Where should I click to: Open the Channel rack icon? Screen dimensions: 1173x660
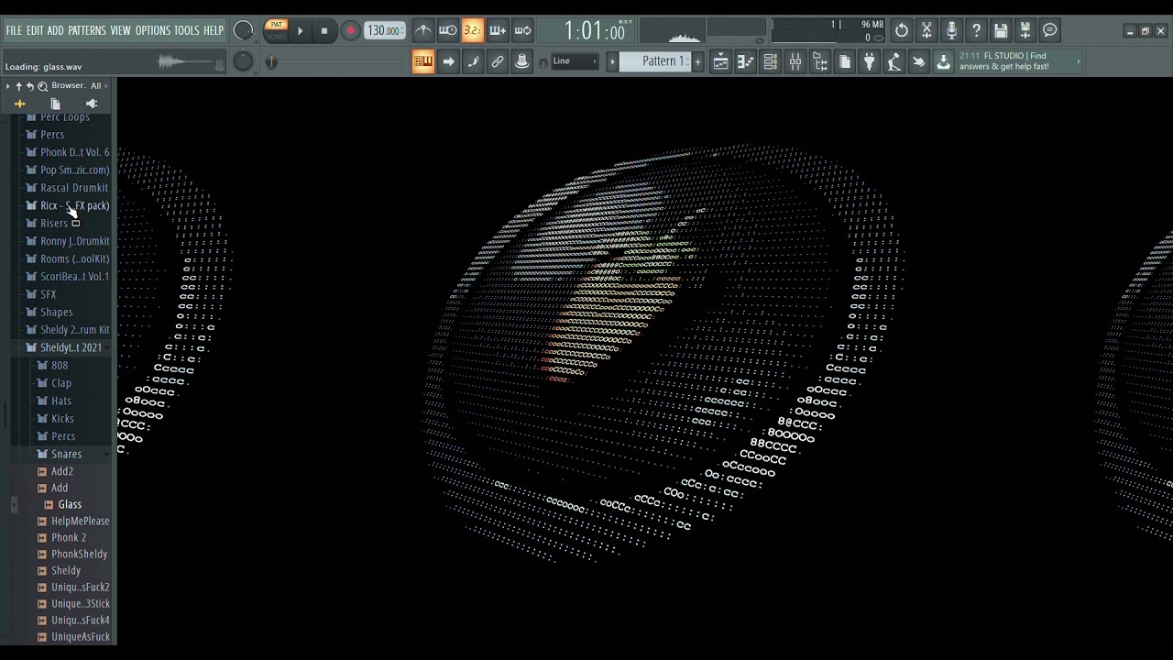pos(771,61)
